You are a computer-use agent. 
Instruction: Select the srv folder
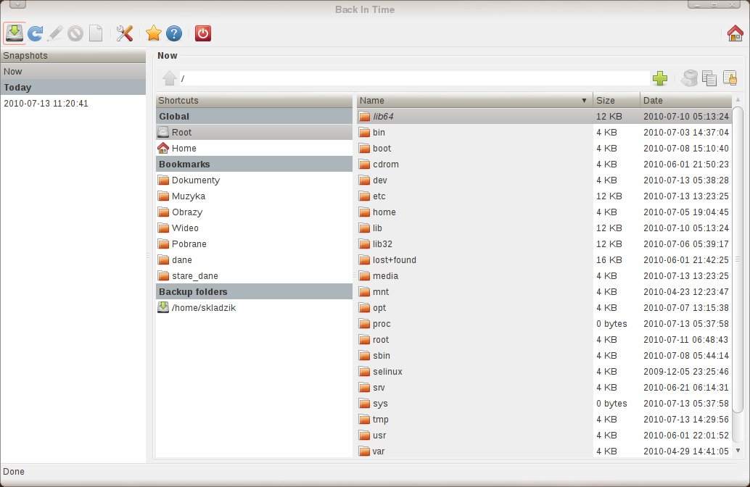click(x=544, y=388)
